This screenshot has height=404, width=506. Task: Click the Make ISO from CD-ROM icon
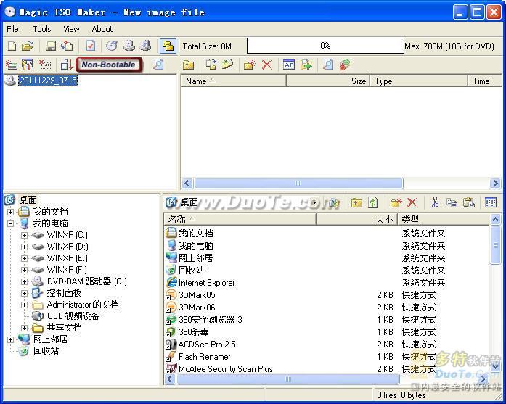pos(129,46)
